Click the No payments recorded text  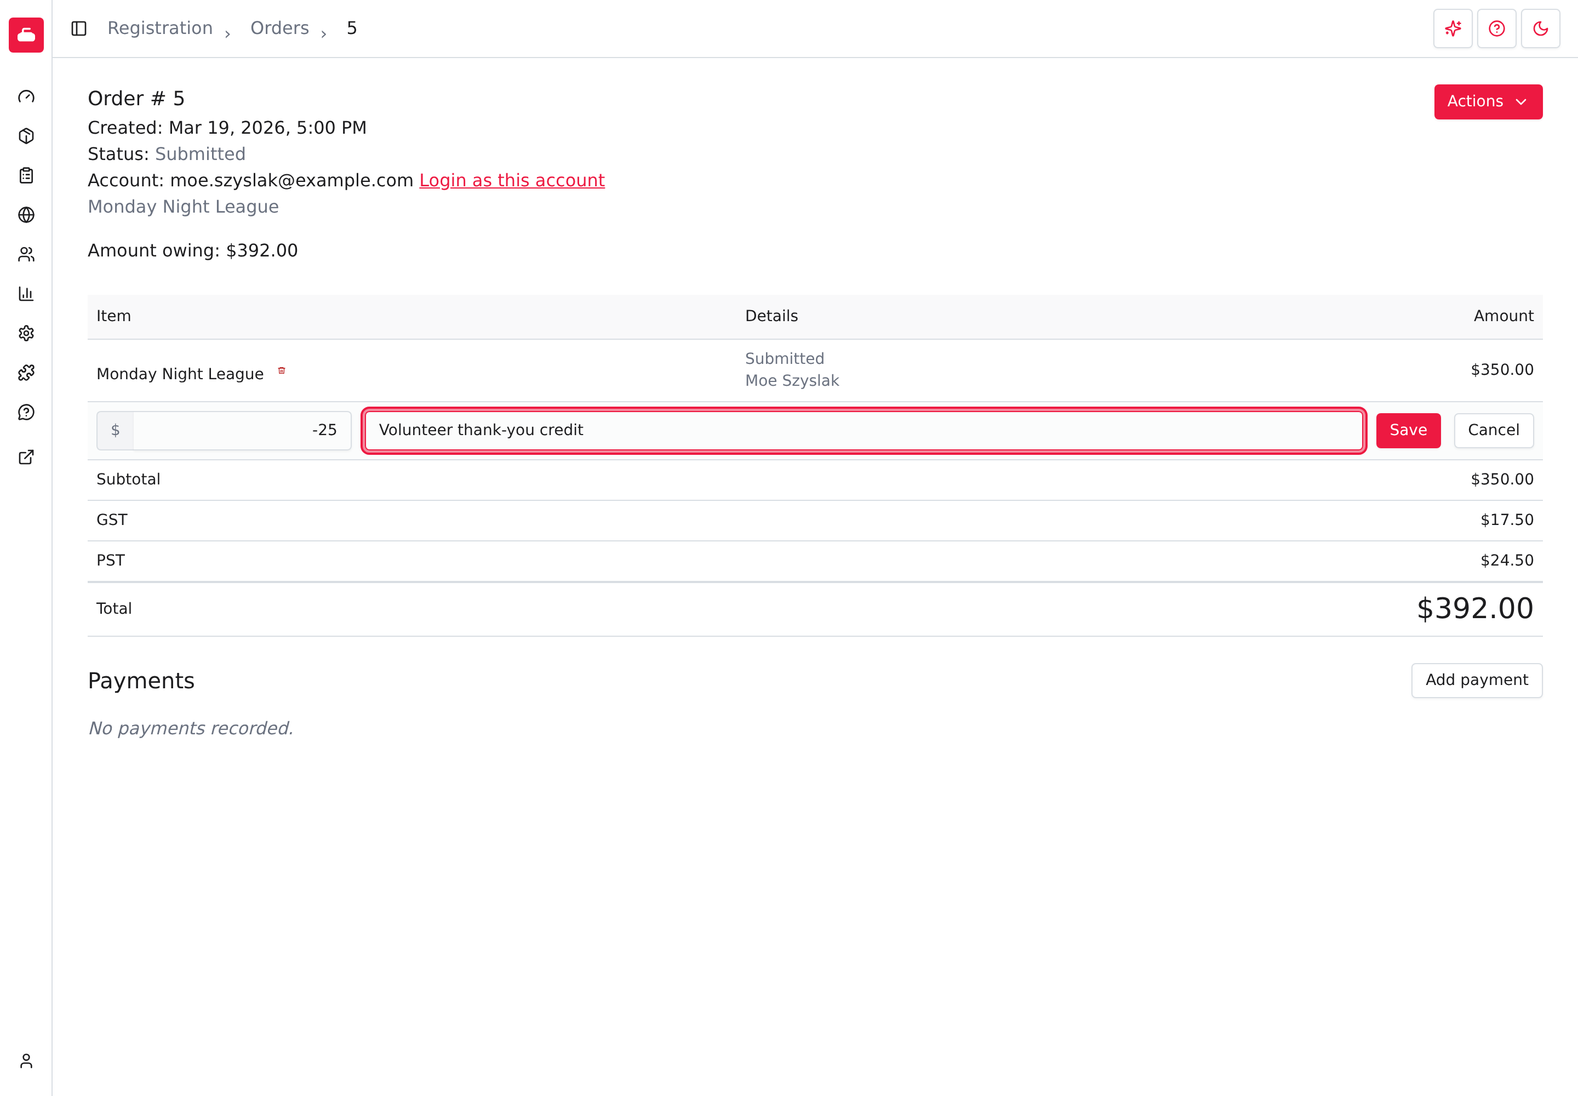tap(191, 728)
